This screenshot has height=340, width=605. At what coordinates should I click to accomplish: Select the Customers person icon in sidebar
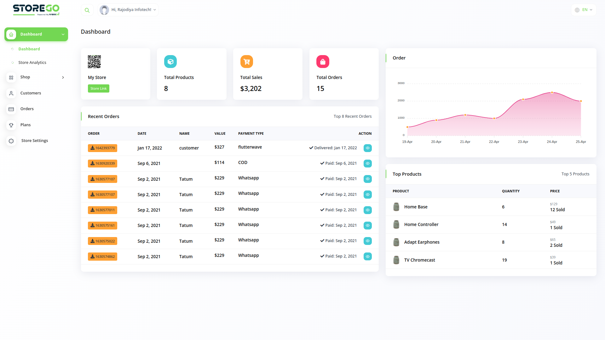(11, 93)
